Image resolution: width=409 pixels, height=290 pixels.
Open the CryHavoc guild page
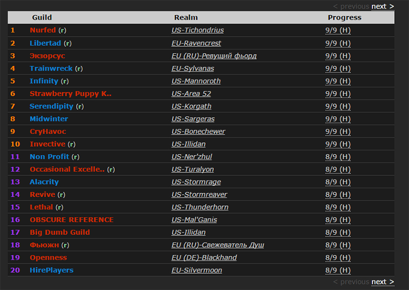[x=48, y=131]
